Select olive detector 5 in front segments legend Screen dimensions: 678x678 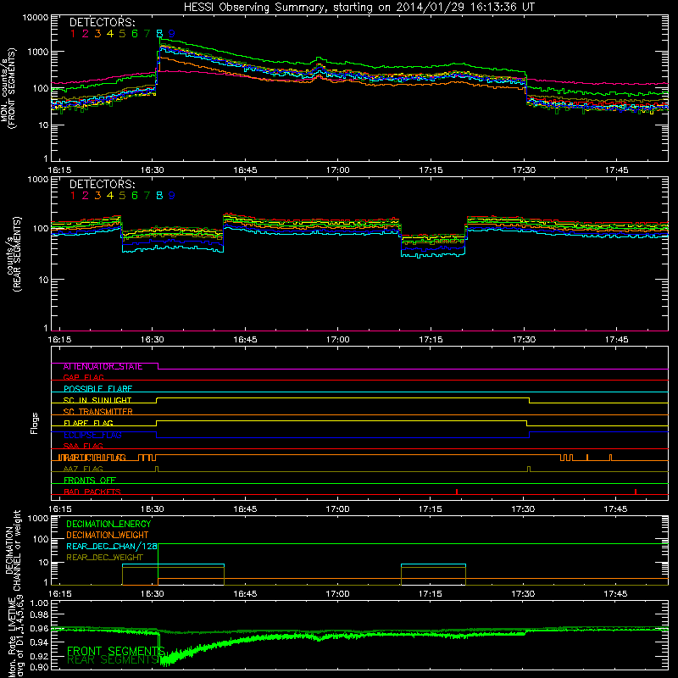point(122,34)
